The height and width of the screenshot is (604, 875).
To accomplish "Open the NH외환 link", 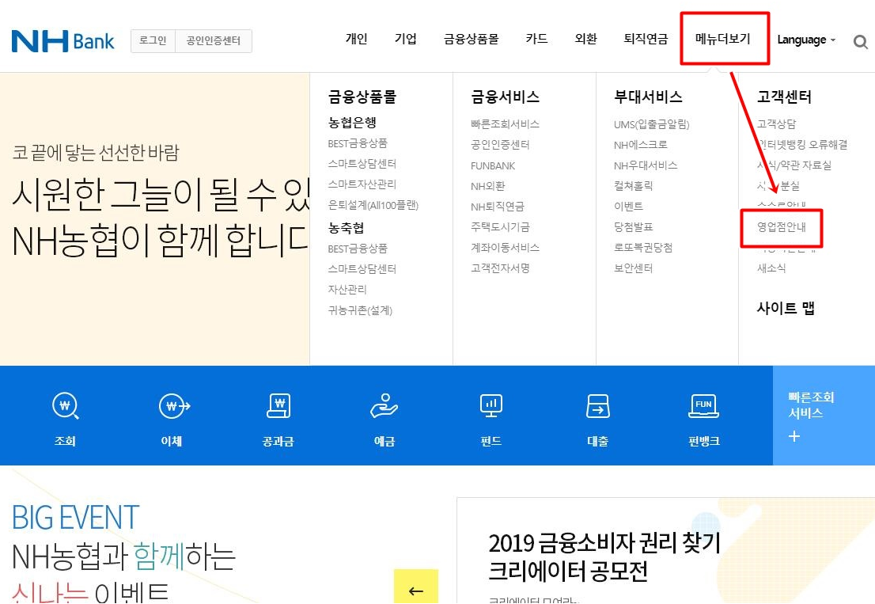I will click(487, 186).
